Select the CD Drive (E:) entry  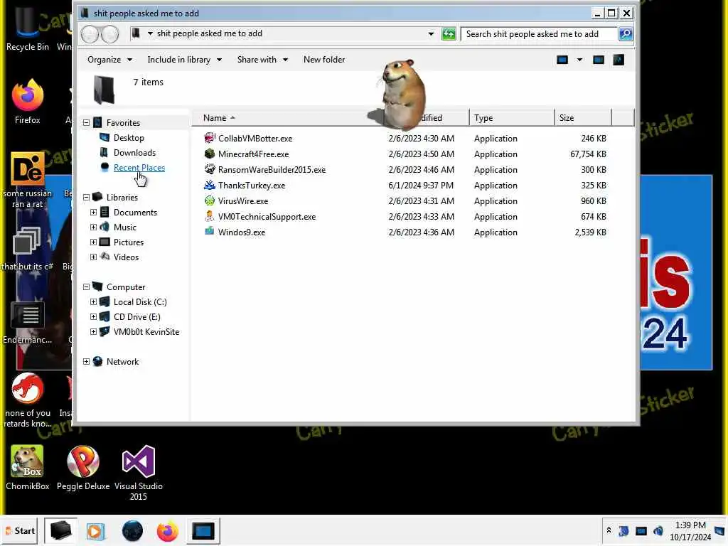click(x=137, y=316)
